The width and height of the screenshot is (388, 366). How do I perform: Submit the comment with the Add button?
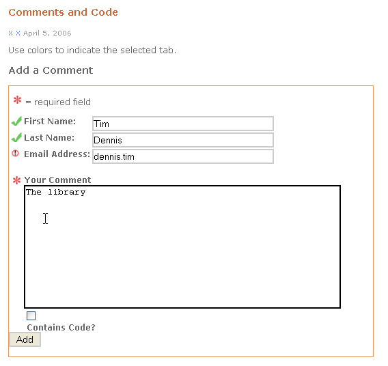[x=25, y=339]
